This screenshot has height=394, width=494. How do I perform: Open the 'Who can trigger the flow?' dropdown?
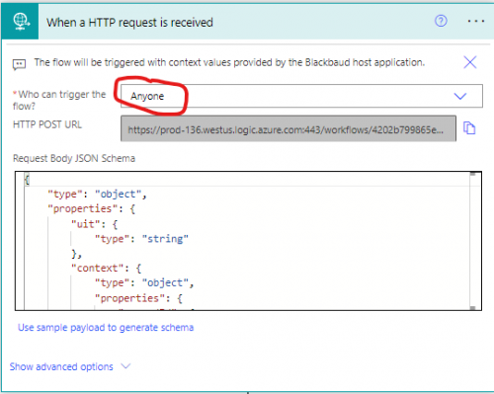pos(301,96)
